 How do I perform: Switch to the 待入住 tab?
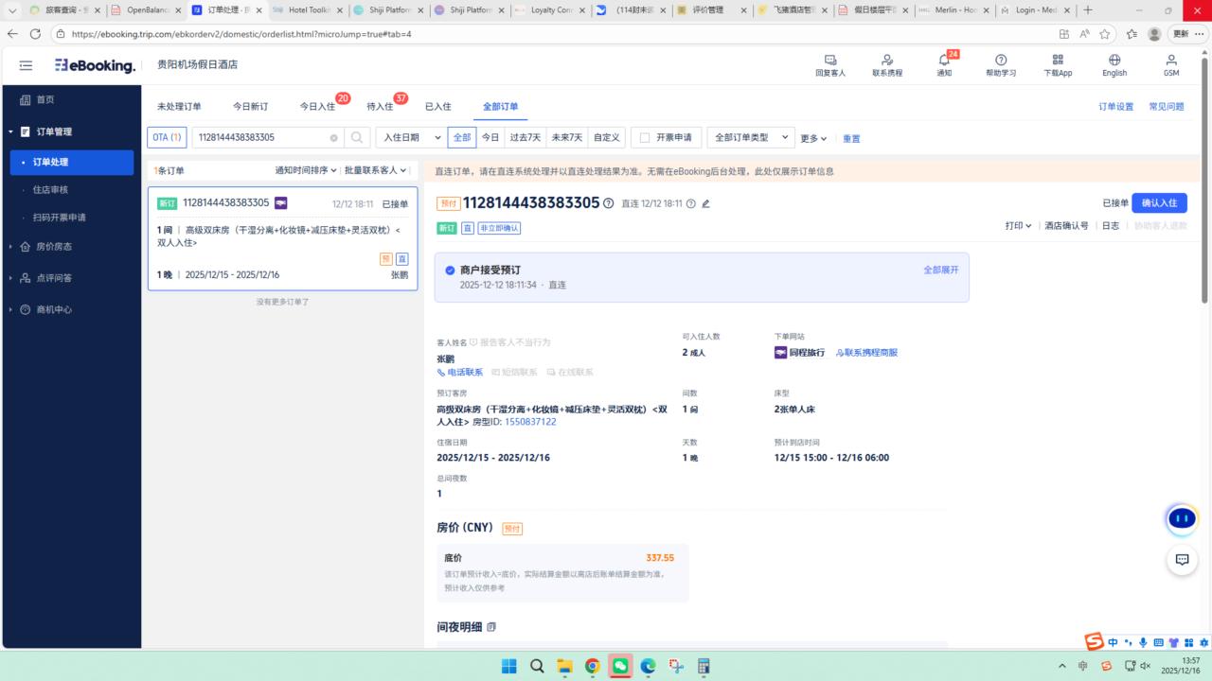pos(380,107)
